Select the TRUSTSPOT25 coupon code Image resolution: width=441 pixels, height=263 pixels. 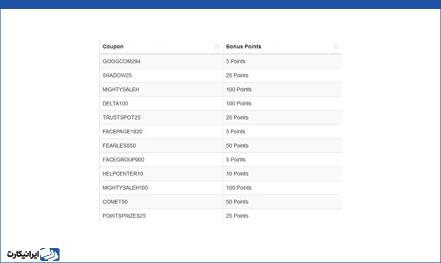pyautogui.click(x=121, y=117)
